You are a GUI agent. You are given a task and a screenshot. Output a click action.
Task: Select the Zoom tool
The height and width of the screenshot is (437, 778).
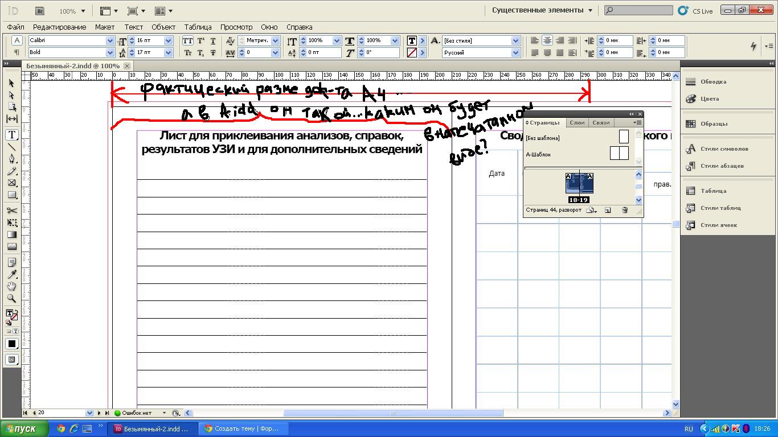pyautogui.click(x=11, y=298)
